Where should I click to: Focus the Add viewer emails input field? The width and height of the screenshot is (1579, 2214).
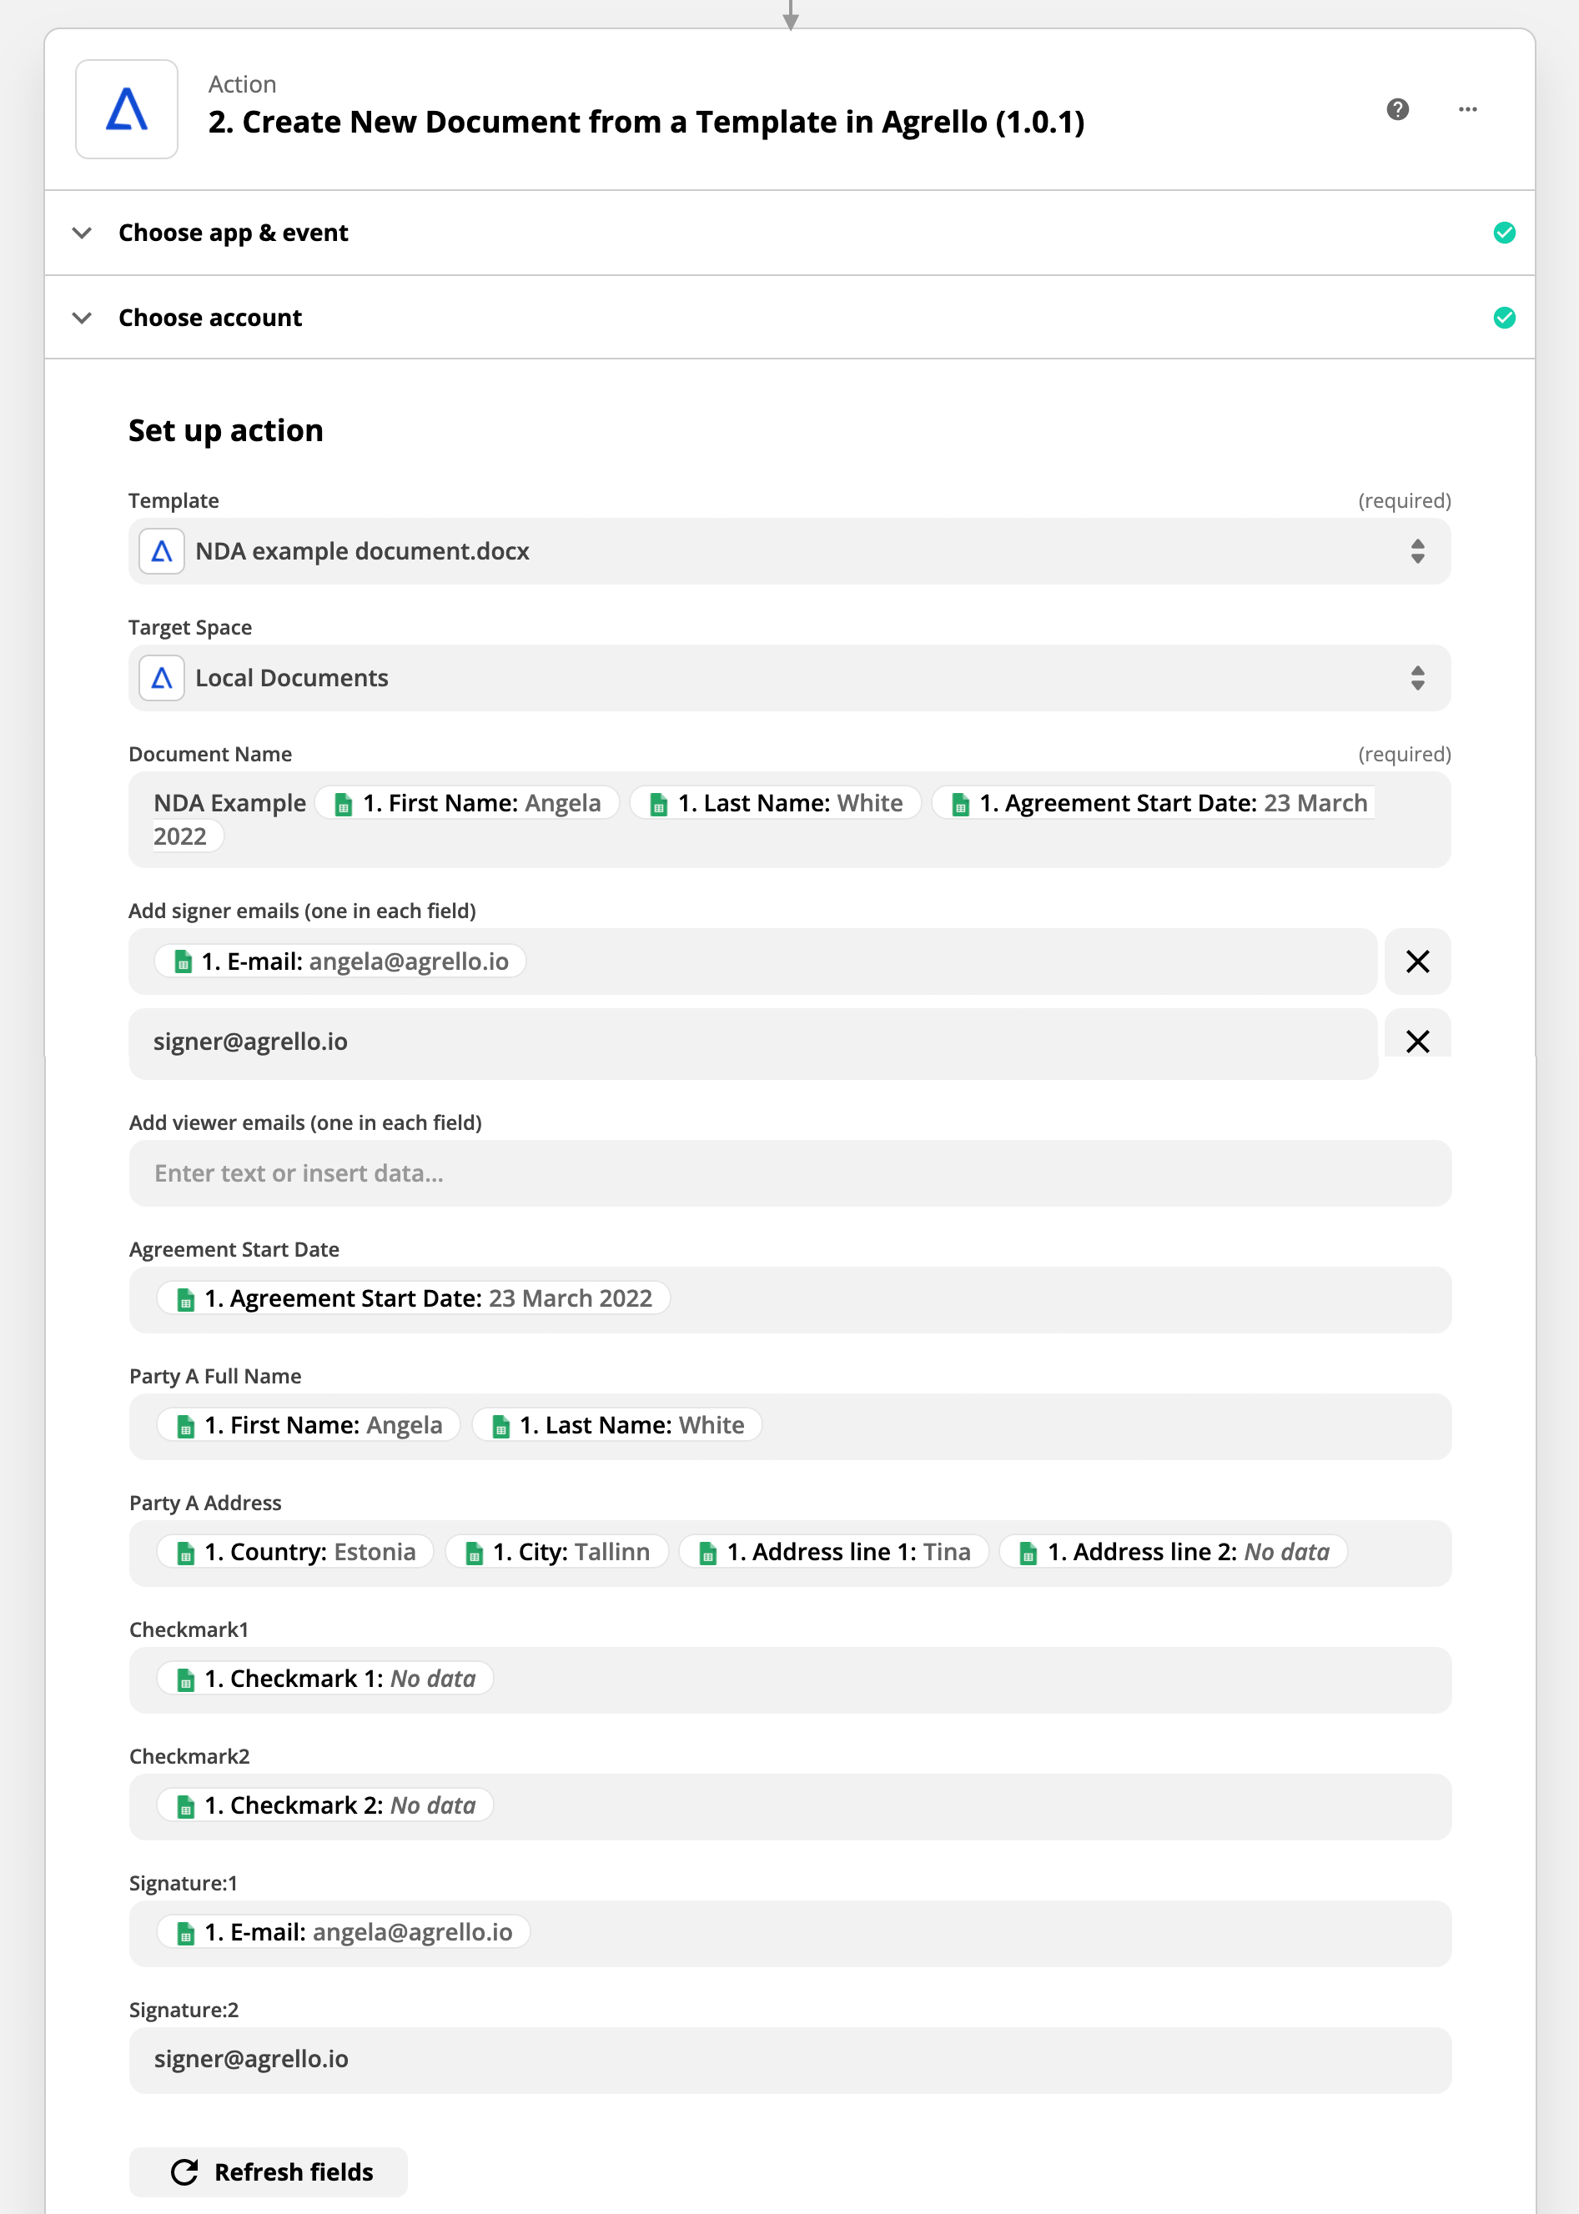pos(789,1173)
